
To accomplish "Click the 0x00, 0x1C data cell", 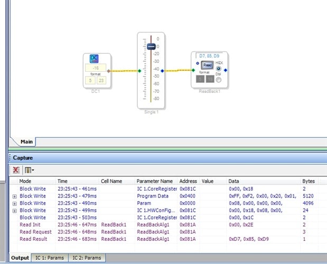I will [241, 218].
